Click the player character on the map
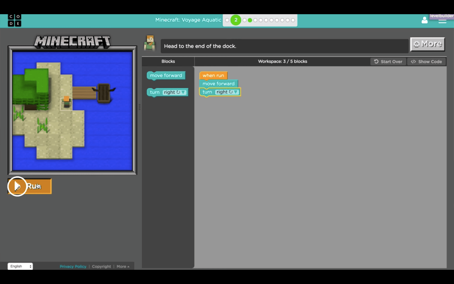This screenshot has height=284, width=454. (67, 102)
